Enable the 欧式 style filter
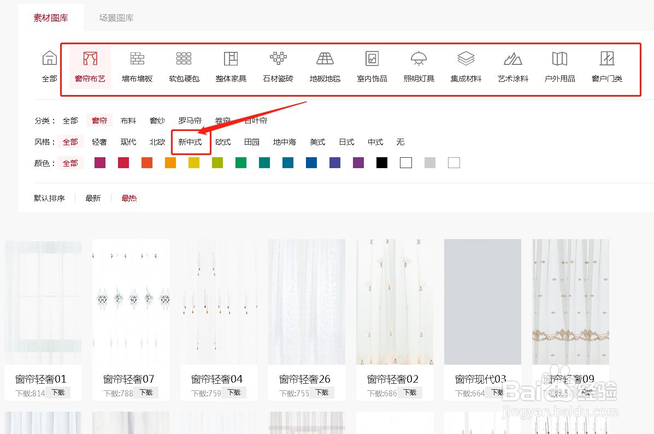 pyautogui.click(x=223, y=141)
